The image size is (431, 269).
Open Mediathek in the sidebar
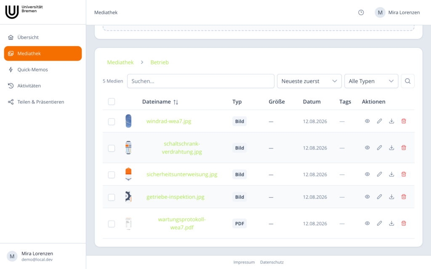coord(43,53)
